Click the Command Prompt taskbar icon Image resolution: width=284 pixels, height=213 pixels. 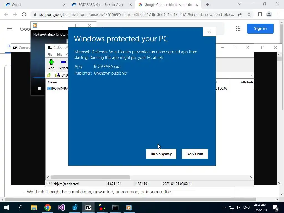click(115, 207)
